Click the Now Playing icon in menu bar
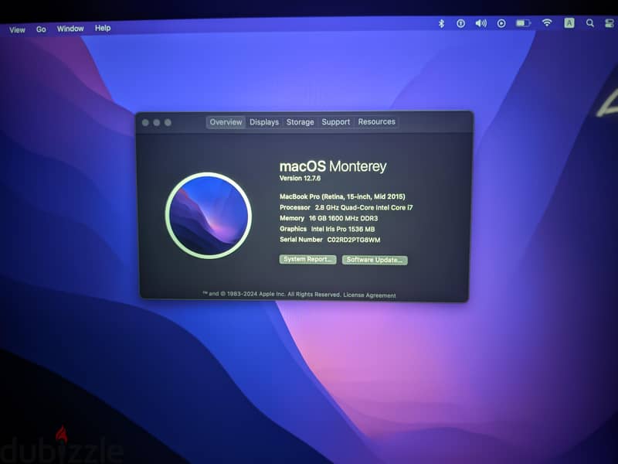This screenshot has height=464, width=618. (x=501, y=24)
